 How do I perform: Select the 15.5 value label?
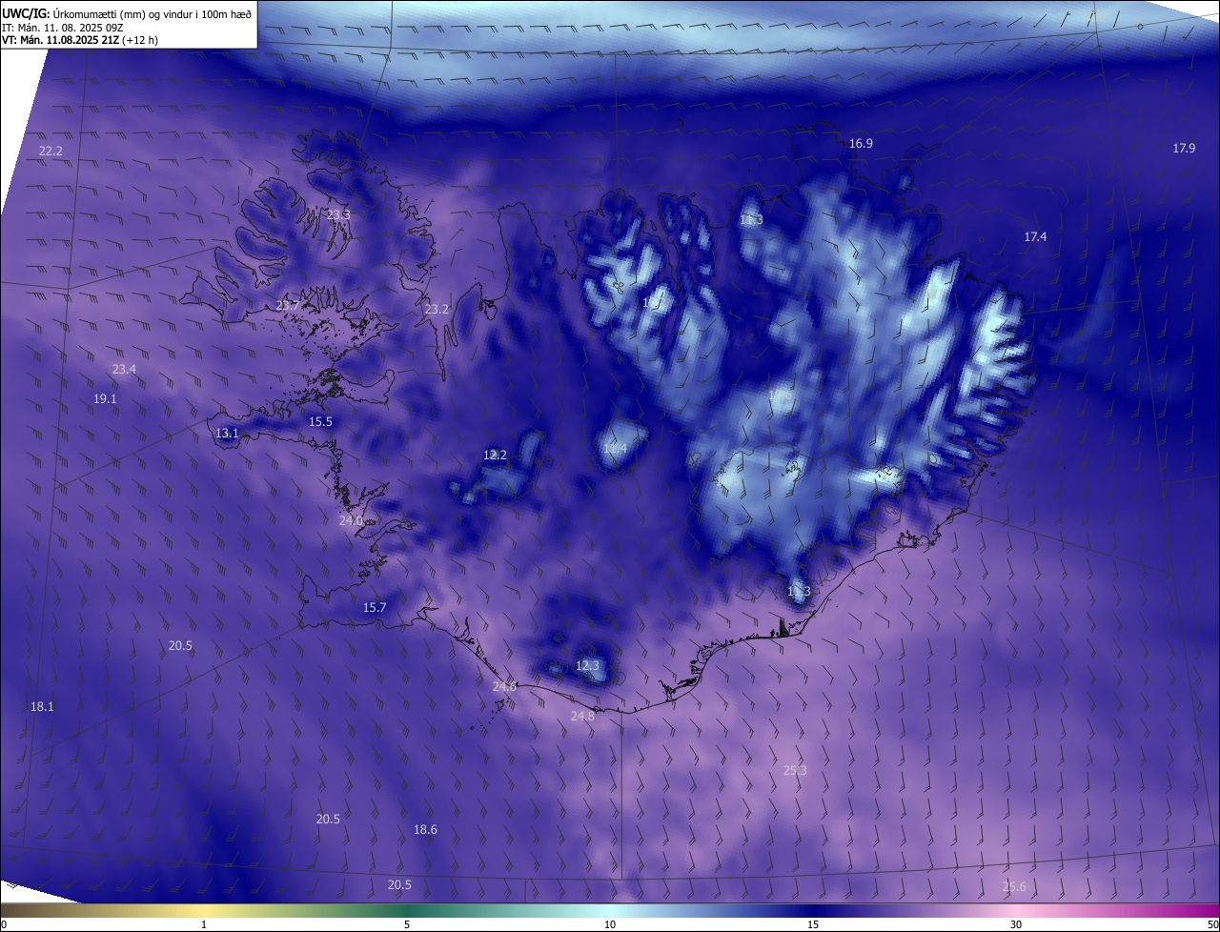click(320, 422)
